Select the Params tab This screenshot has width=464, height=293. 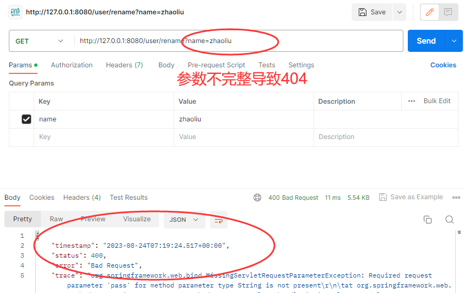pyautogui.click(x=23, y=65)
